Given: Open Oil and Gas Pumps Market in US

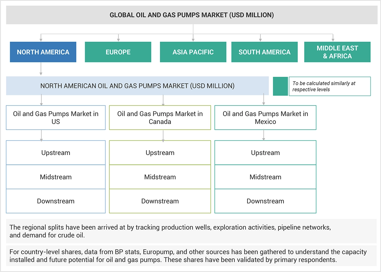Looking at the screenshot, I should pyautogui.click(x=56, y=118).
